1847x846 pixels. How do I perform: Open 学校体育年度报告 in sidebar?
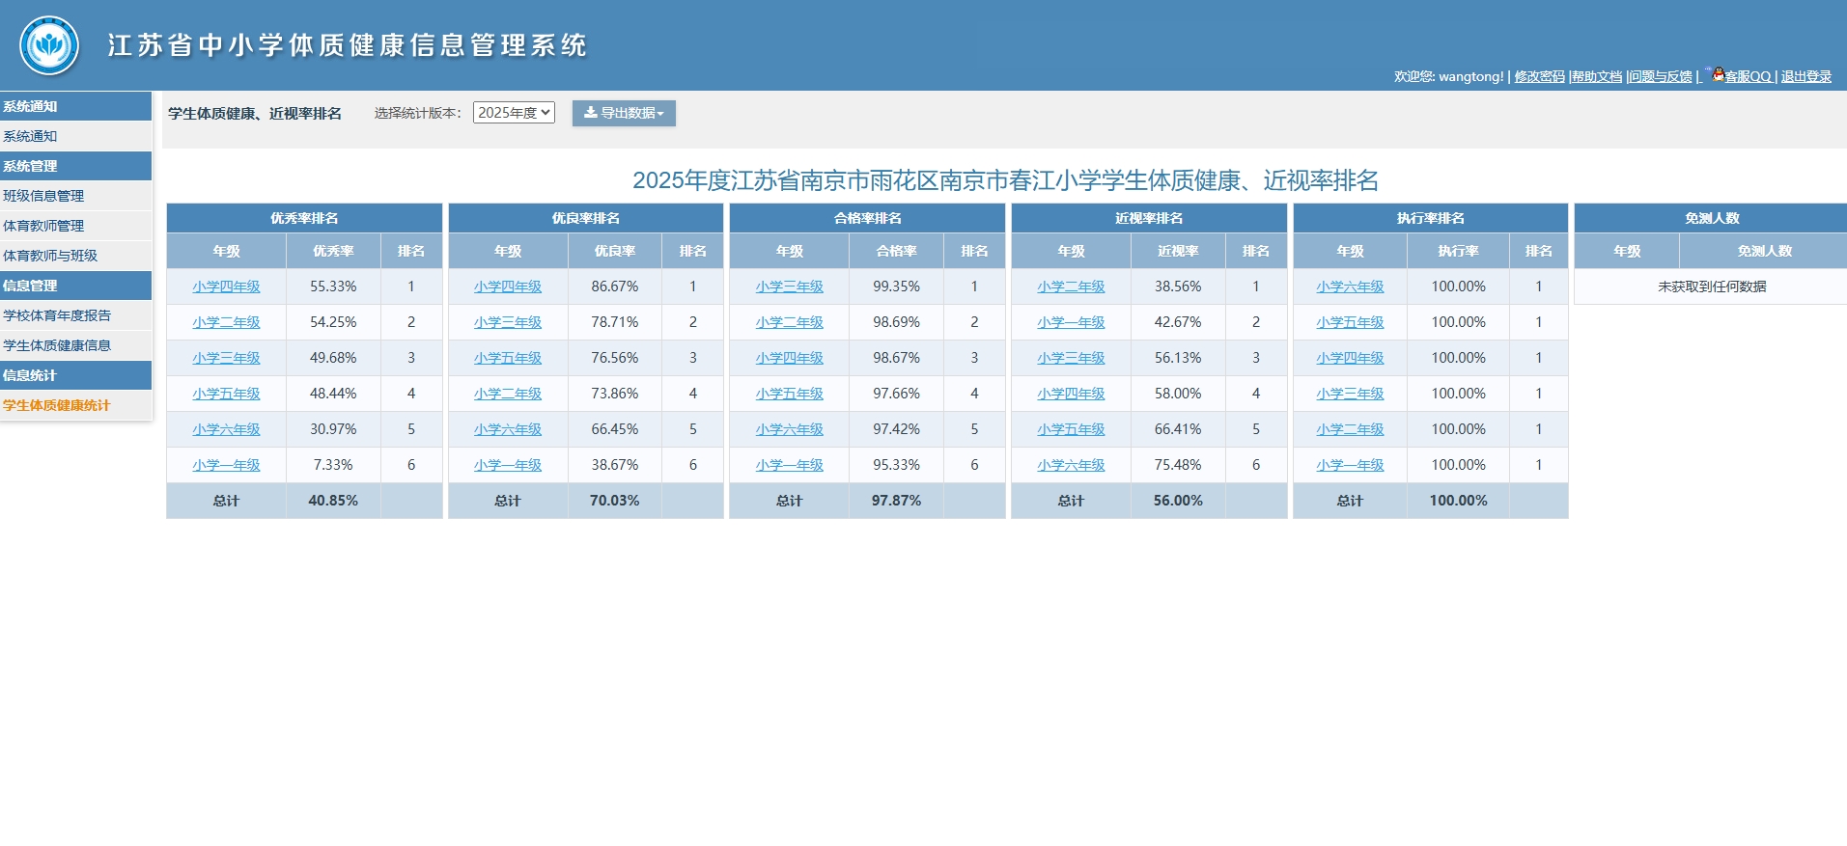[57, 315]
